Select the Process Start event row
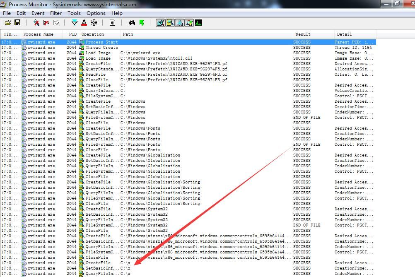This screenshot has height=277, width=415. click(x=188, y=42)
